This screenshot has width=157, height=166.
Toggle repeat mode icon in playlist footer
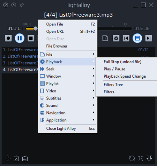[132, 158]
